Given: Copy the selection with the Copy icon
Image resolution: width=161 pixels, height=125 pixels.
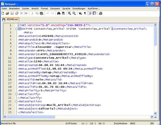Looking at the screenshot, I should click(x=37, y=13).
